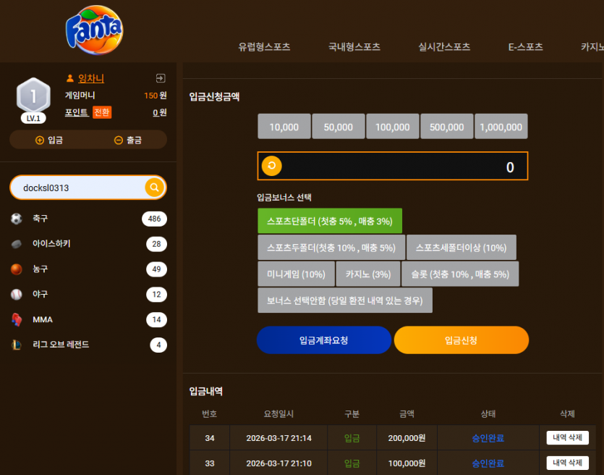Select the MMA boxing glove icon
The height and width of the screenshot is (475, 604).
coord(16,319)
